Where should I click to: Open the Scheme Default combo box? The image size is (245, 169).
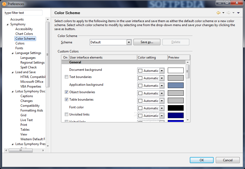[x=111, y=42]
